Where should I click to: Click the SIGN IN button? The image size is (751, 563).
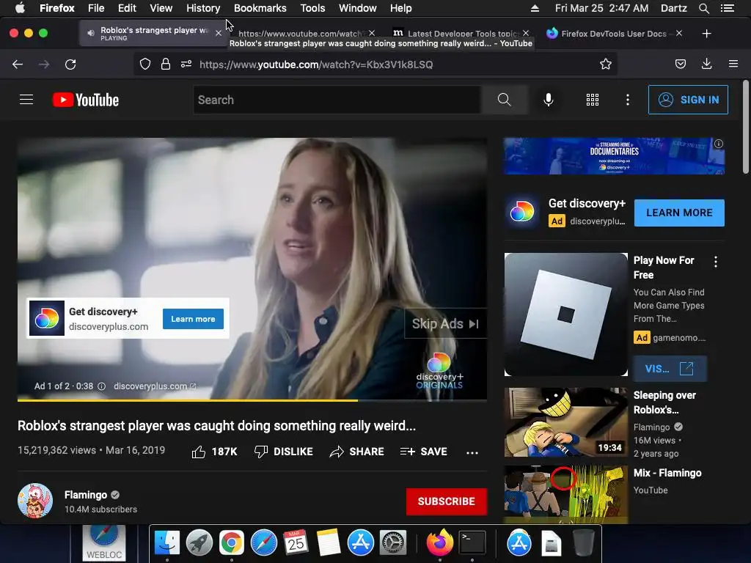[688, 100]
